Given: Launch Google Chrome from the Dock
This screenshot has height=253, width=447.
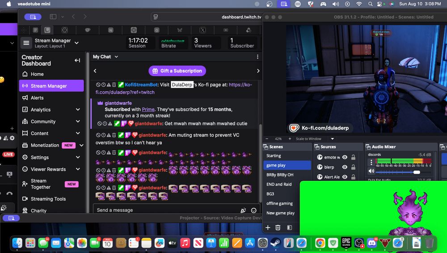Looking at the screenshot, I should point(320,243).
